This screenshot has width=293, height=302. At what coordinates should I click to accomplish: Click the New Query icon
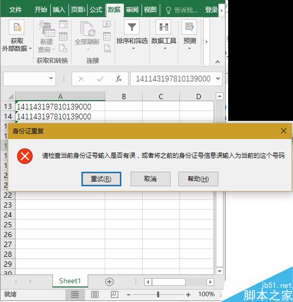(x=47, y=29)
